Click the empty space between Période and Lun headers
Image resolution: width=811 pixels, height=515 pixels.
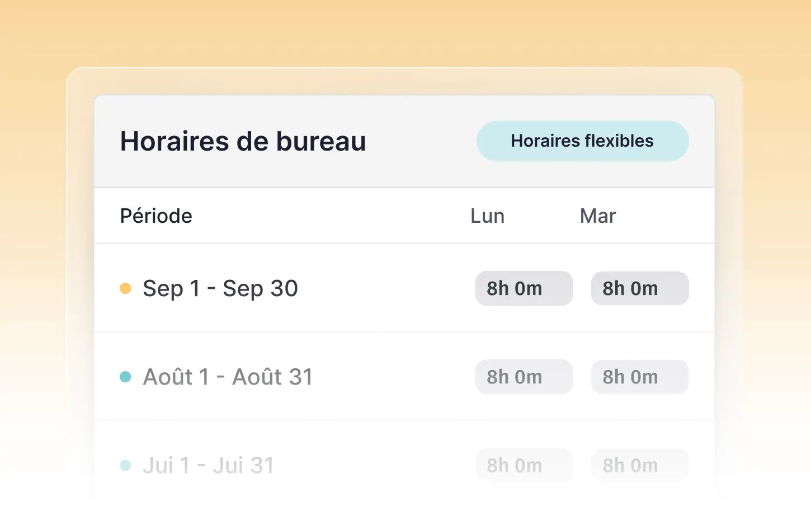pos(330,216)
